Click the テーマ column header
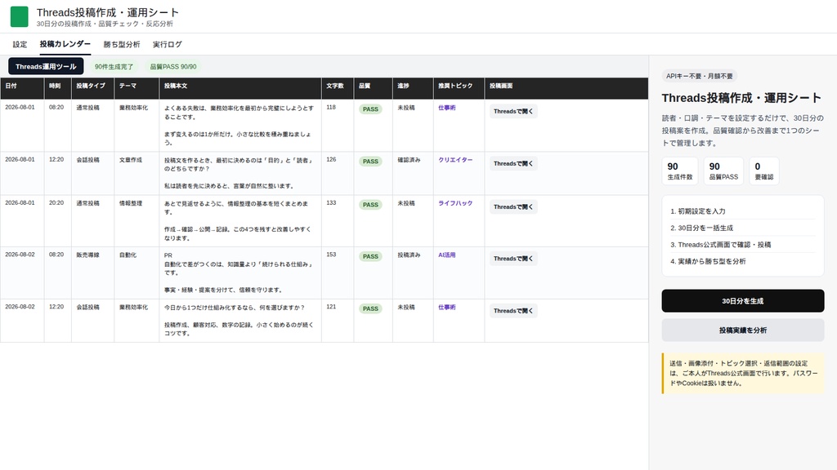 [137, 88]
